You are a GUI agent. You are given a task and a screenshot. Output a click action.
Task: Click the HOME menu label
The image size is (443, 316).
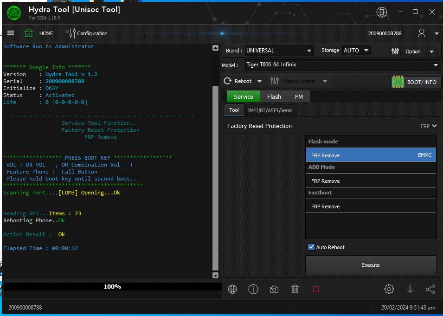pos(46,33)
